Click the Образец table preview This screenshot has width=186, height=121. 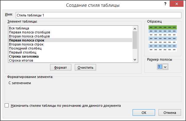163,38
